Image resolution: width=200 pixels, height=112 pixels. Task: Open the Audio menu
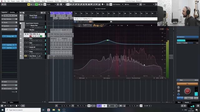(x=18, y=1)
